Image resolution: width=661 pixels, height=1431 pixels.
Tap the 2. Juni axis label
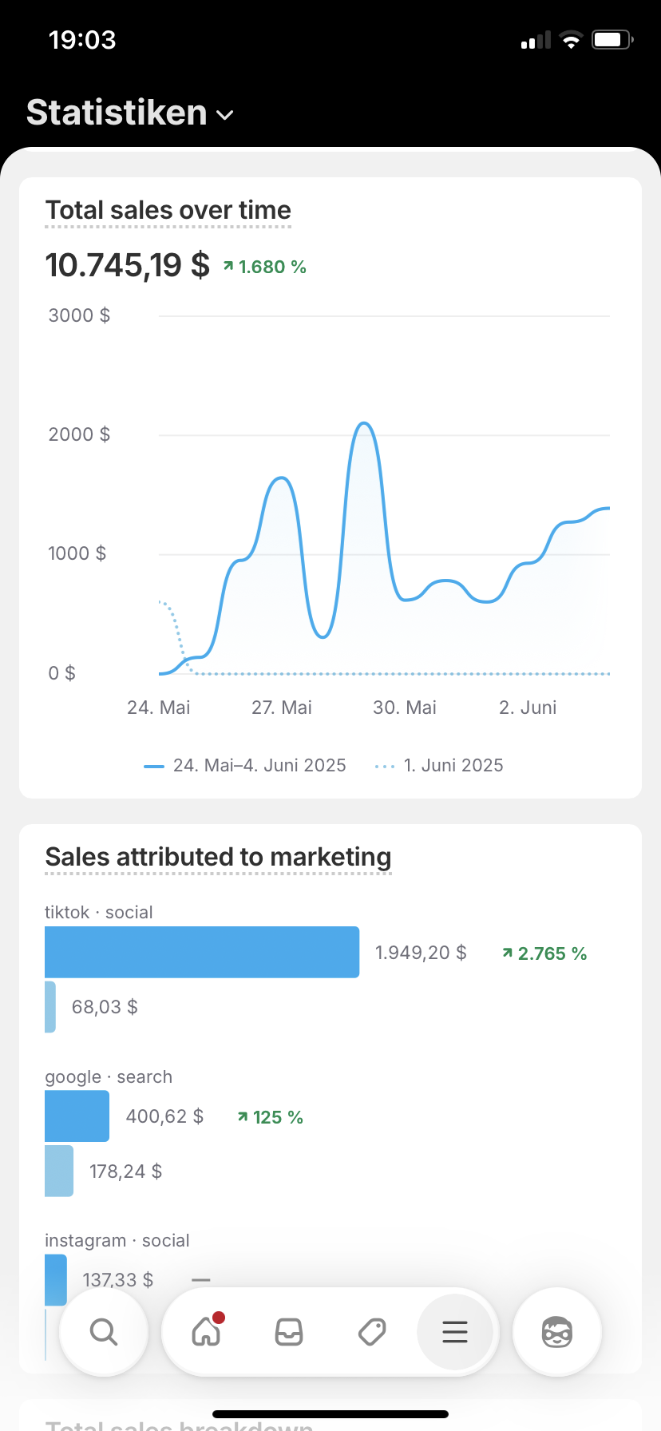[528, 708]
